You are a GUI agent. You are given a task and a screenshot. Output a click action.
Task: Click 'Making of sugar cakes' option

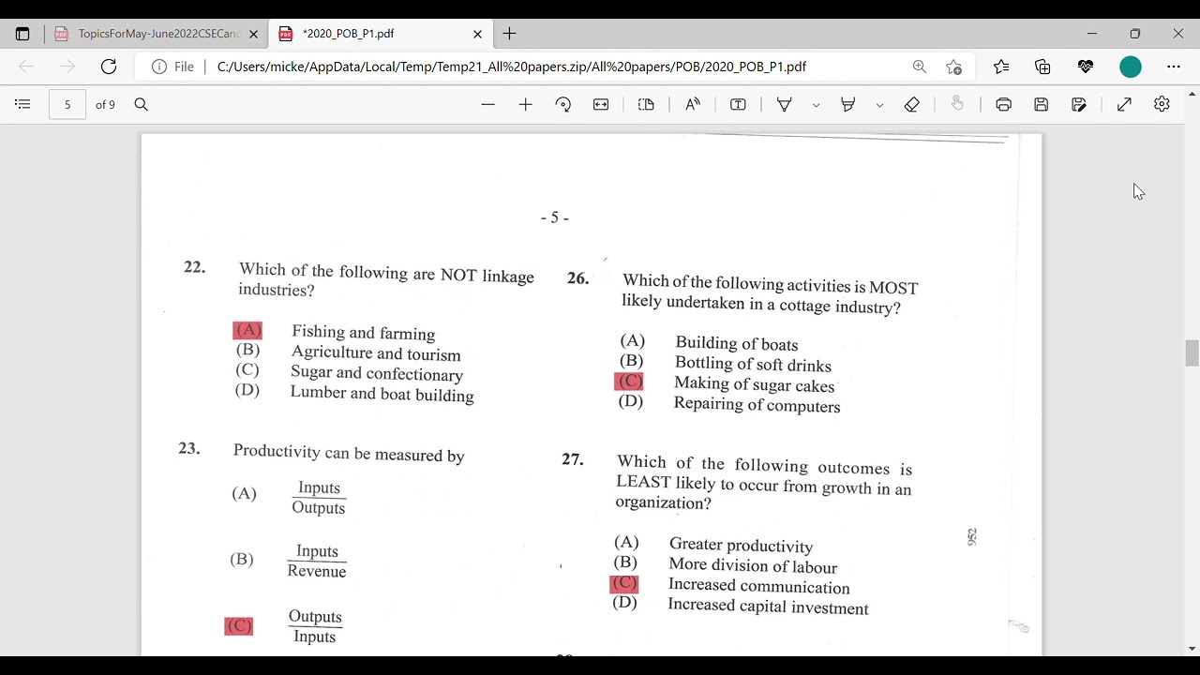tap(754, 384)
